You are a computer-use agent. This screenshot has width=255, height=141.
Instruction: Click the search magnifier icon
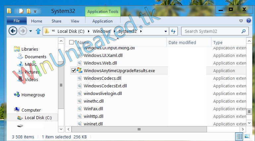point(243,31)
